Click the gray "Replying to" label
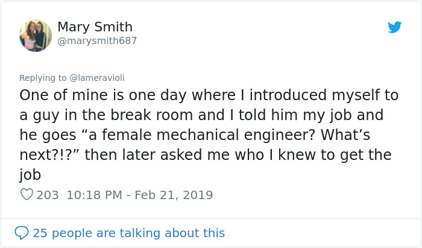Screen dimensions: 422x248 [x=43, y=78]
